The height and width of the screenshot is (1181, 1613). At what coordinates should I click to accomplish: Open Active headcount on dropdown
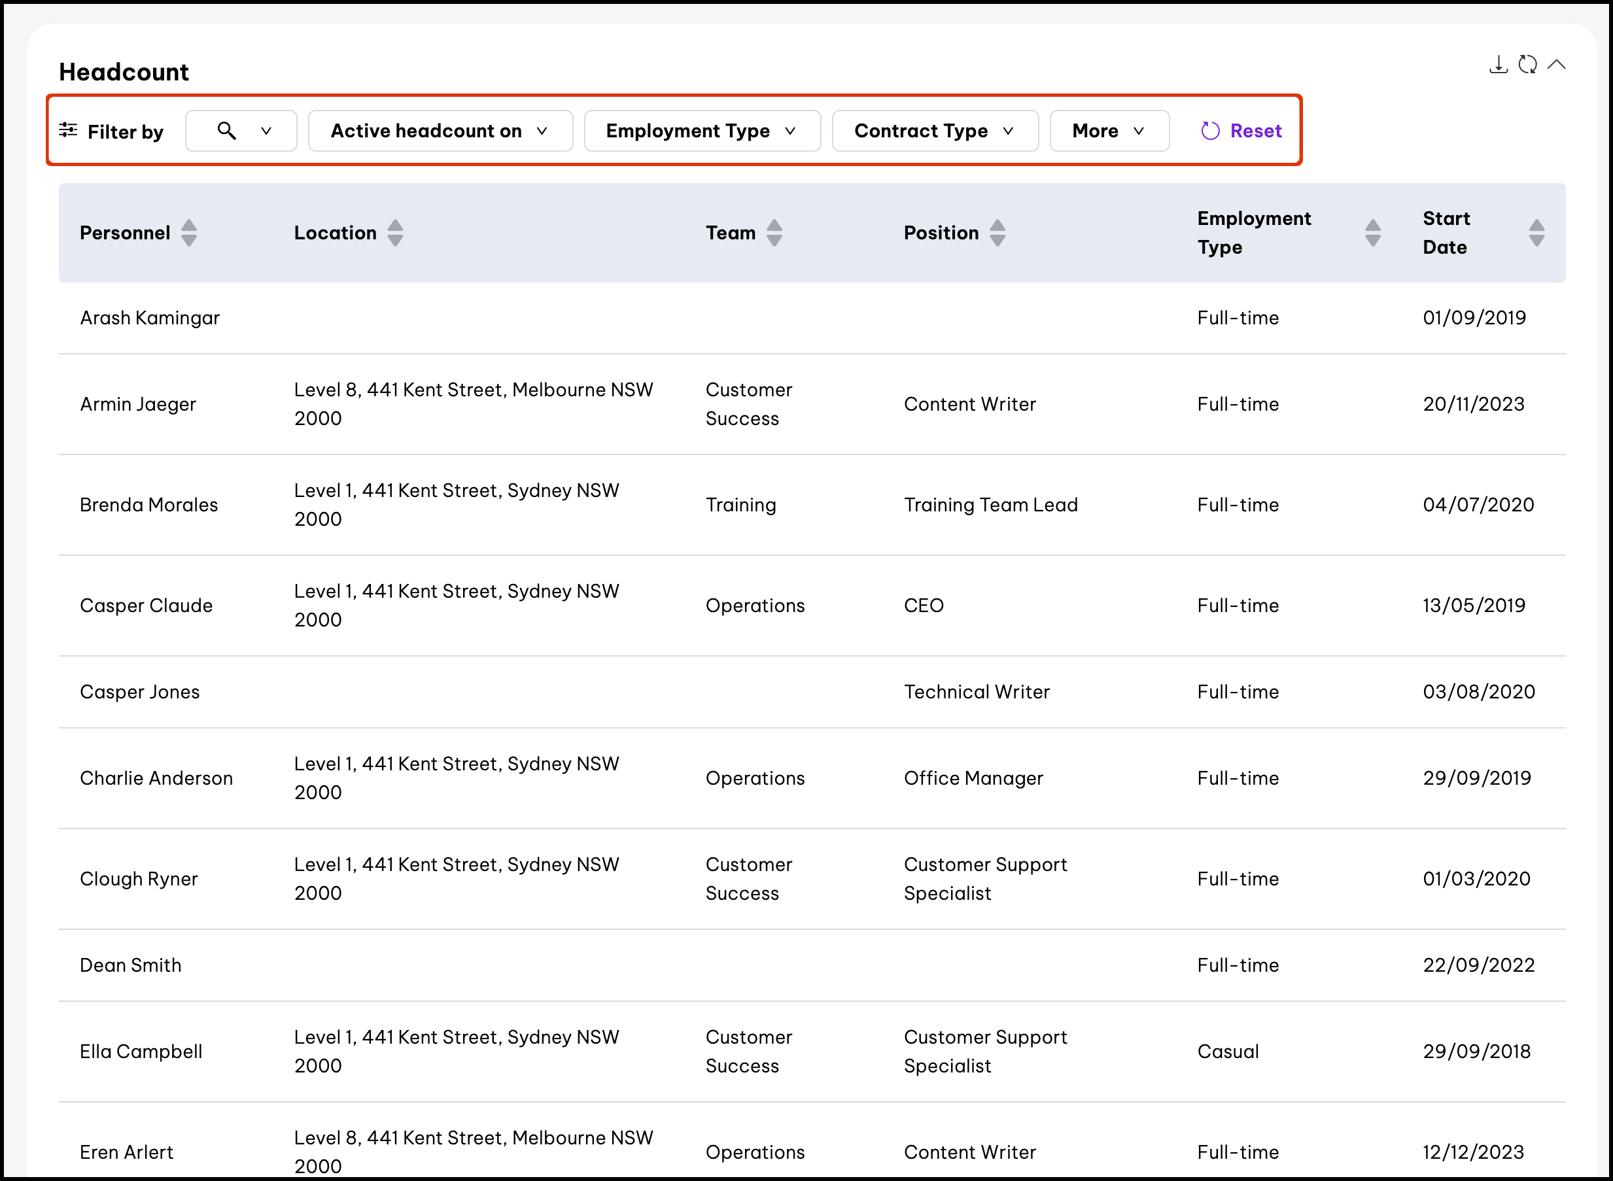click(x=440, y=131)
